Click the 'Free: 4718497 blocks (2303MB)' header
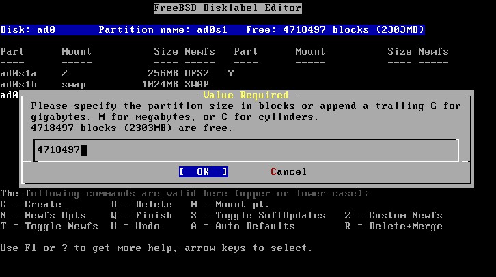This screenshot has height=277, width=496. coord(335,30)
